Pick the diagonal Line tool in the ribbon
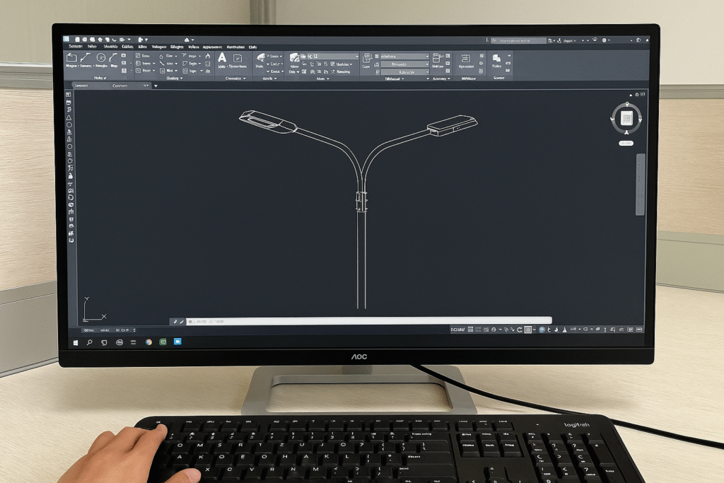Viewport: 724px width, 483px height. 86,57
